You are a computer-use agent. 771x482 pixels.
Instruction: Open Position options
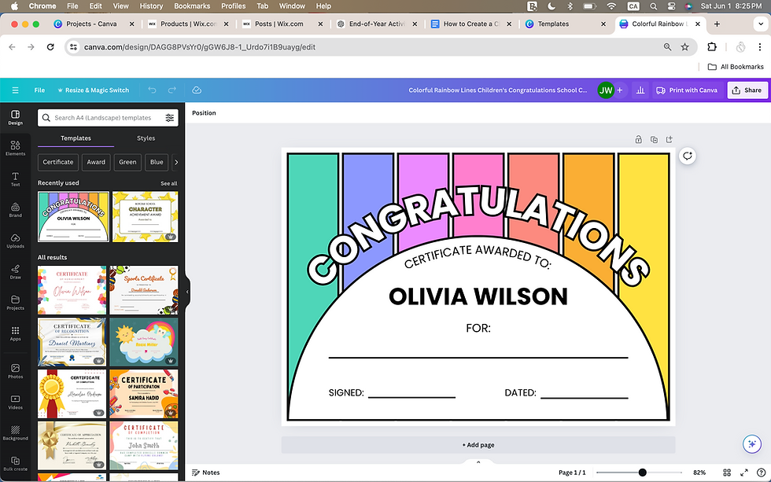click(x=204, y=113)
